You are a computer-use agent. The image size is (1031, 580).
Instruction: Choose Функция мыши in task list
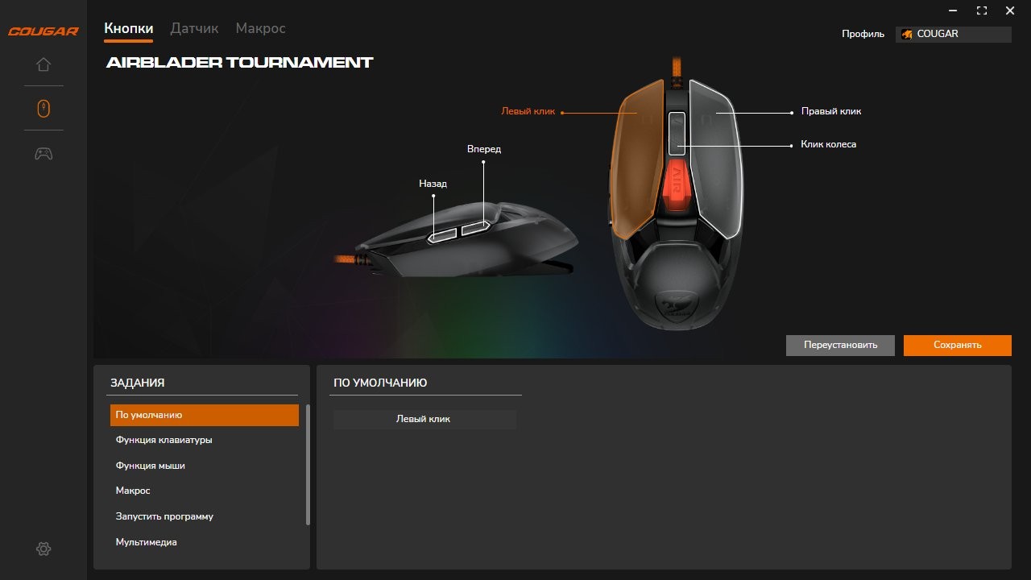click(151, 466)
